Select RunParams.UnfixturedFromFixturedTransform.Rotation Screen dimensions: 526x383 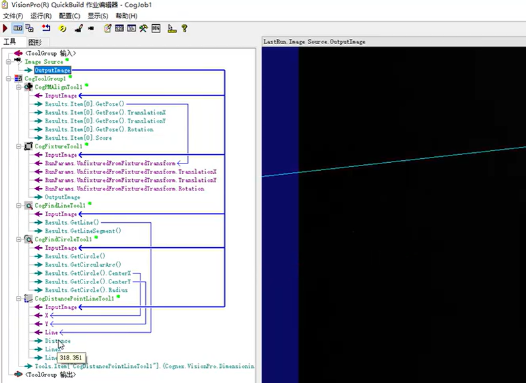[x=125, y=189]
